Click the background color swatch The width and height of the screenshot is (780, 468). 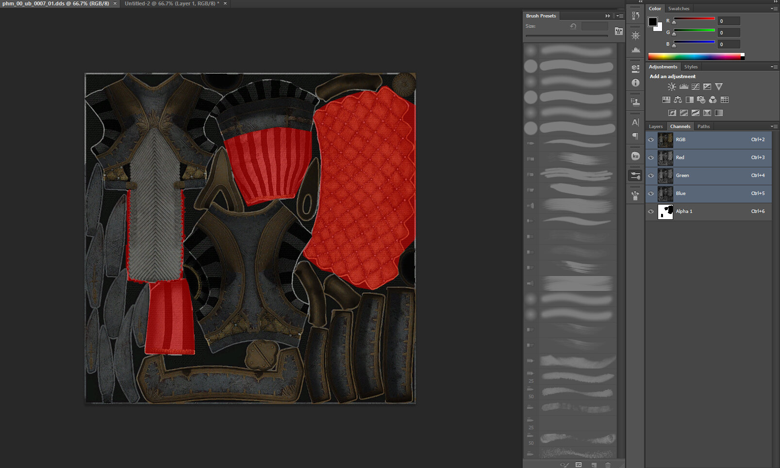tap(659, 28)
